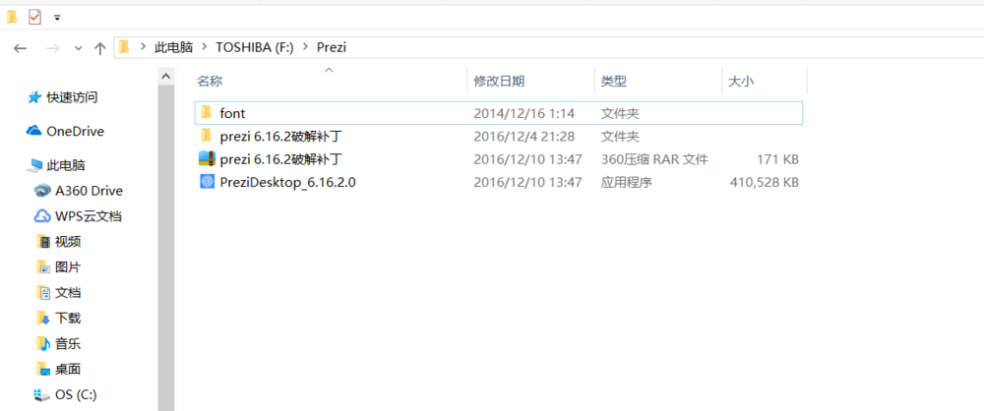Open 快速访问 in the navigation pane
This screenshot has height=411, width=984.
pyautogui.click(x=72, y=97)
